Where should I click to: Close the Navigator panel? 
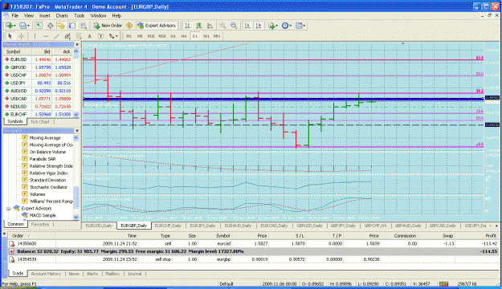click(x=77, y=131)
